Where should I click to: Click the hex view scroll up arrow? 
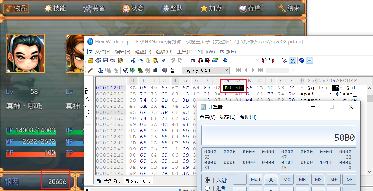[369, 88]
